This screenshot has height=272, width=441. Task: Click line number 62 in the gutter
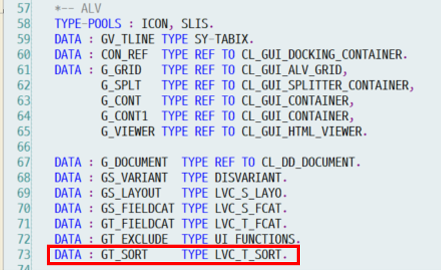coord(23,86)
